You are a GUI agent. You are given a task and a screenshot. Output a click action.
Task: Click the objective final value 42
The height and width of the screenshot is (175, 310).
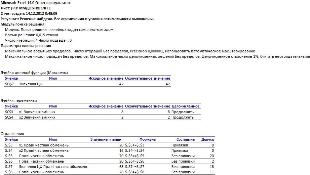[168, 84]
